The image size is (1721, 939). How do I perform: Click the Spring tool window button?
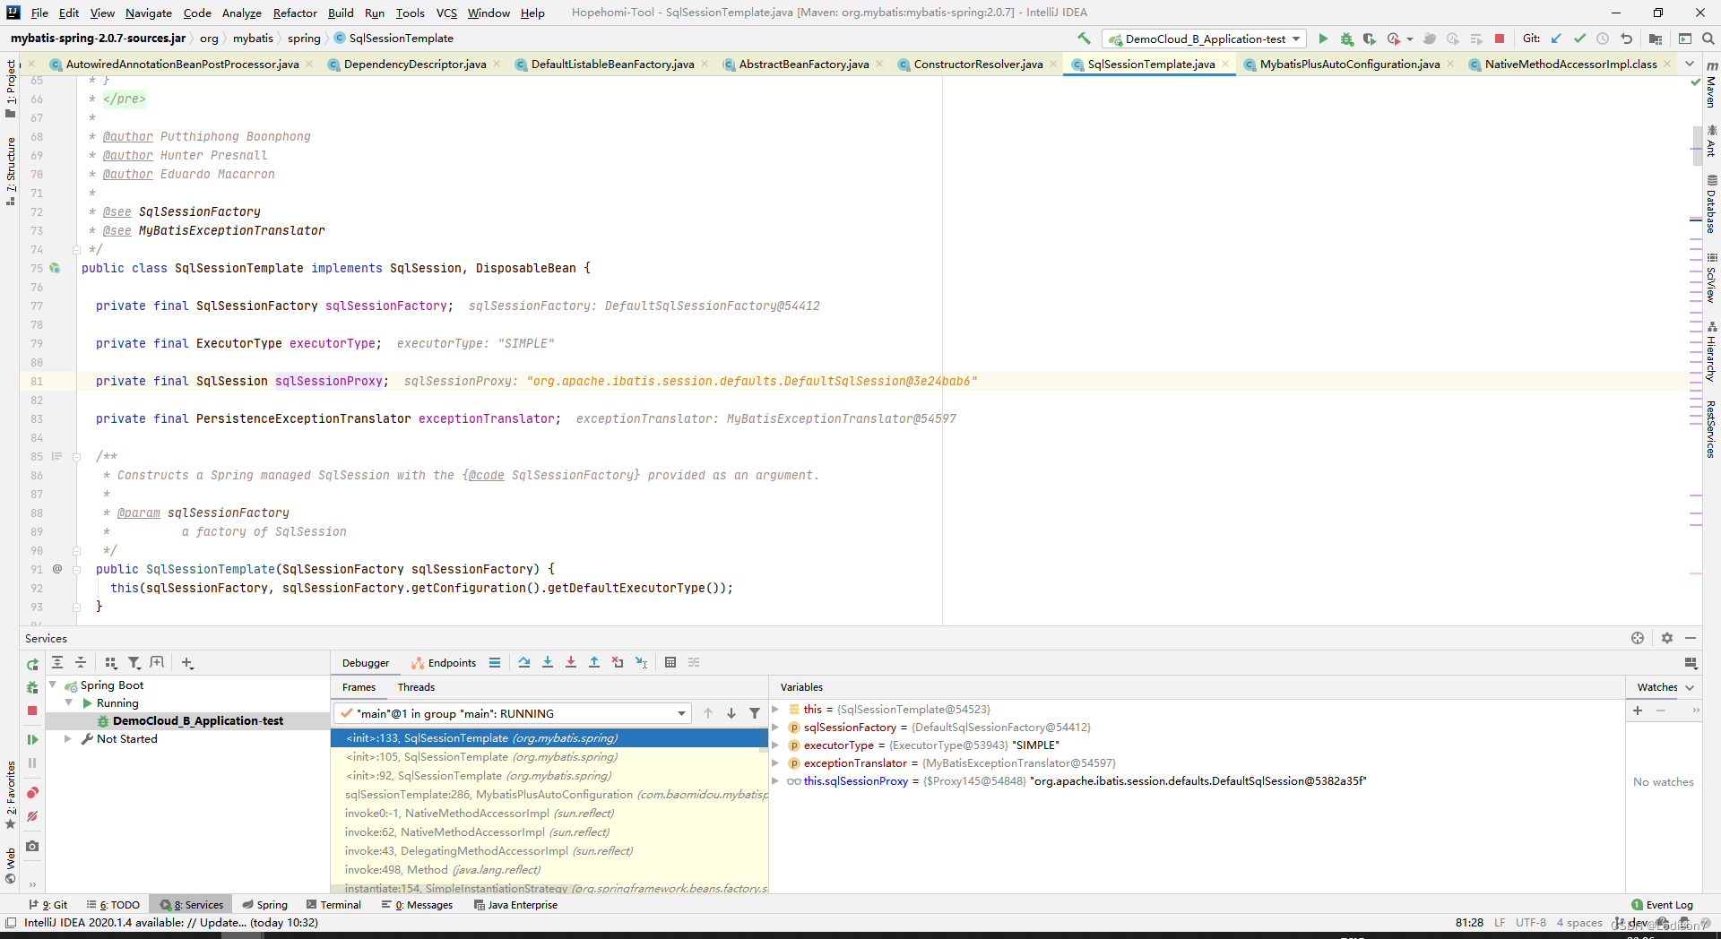265,905
